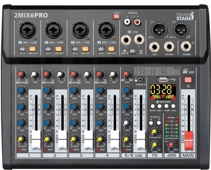
Task: Toggle channel 4 HI-Z button
Action: pos(101,49)
